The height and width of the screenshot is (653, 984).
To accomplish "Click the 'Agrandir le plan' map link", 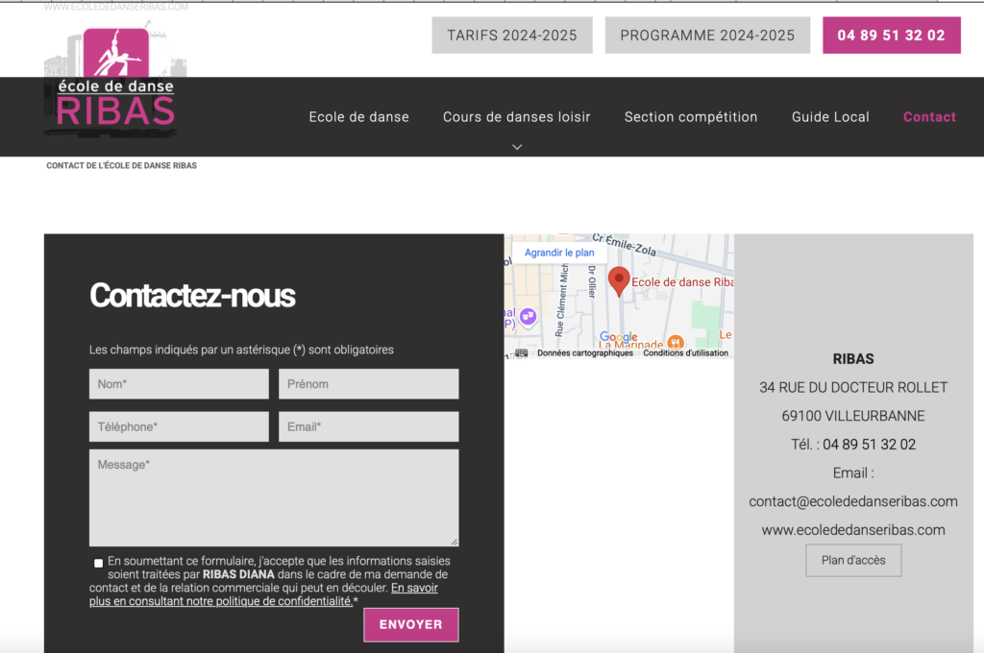I will [558, 252].
